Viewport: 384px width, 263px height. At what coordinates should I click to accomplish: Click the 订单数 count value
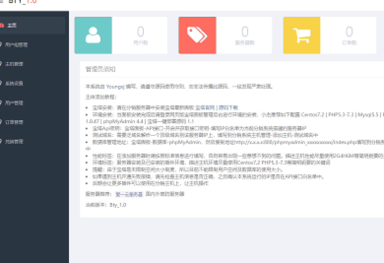349,32
